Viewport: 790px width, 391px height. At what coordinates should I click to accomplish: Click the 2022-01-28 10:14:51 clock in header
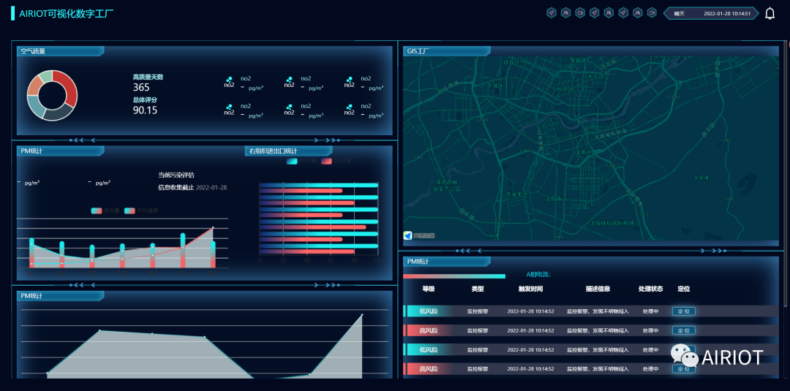727,14
